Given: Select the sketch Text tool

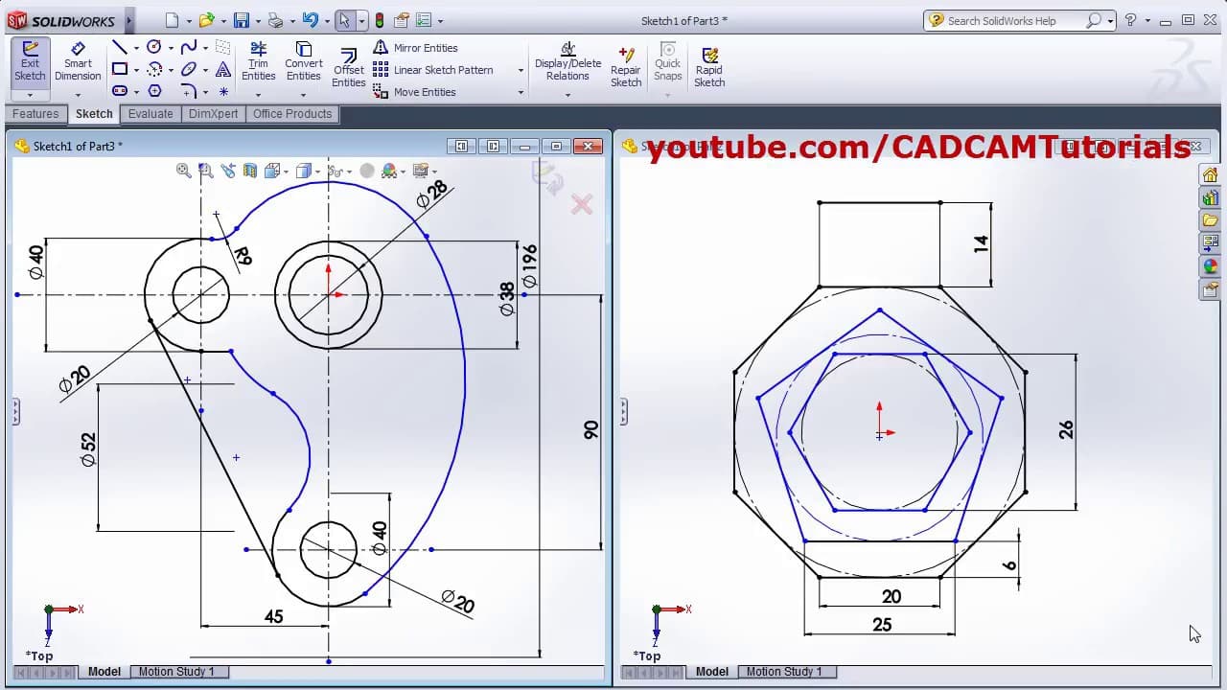Looking at the screenshot, I should coord(223,69).
